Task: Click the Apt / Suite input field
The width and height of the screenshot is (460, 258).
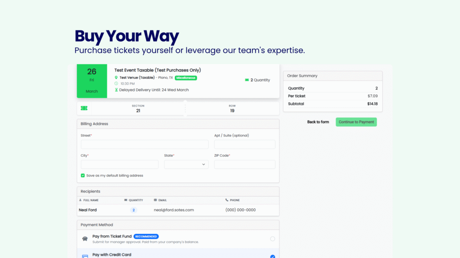Action: [x=245, y=144]
